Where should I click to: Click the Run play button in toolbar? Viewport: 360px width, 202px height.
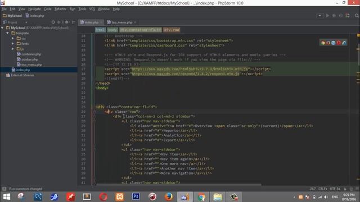click(x=327, y=16)
